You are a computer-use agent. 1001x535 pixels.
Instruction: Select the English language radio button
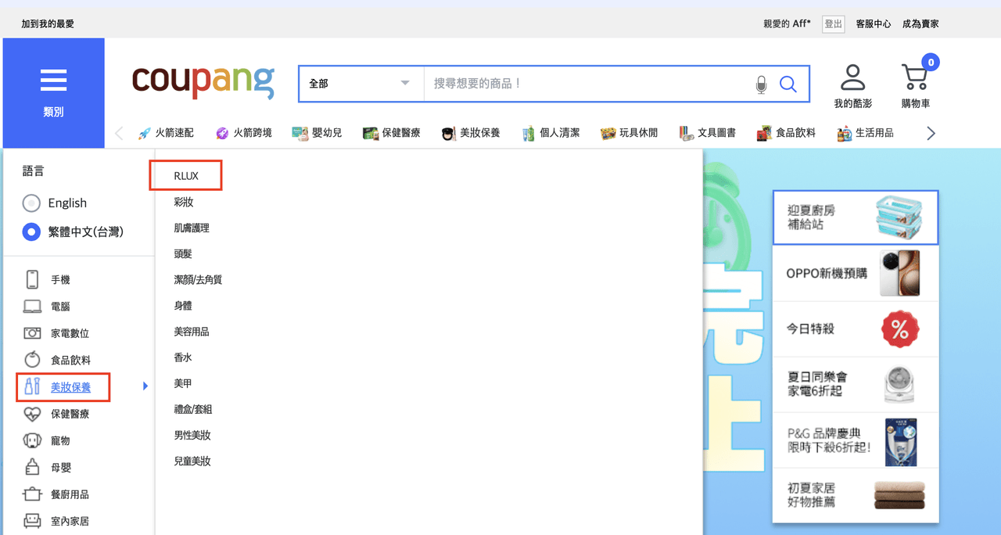click(31, 203)
